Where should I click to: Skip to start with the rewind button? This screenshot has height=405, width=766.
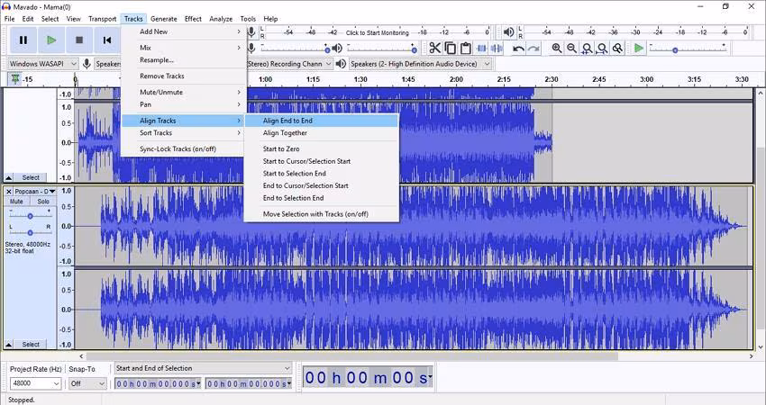click(107, 40)
